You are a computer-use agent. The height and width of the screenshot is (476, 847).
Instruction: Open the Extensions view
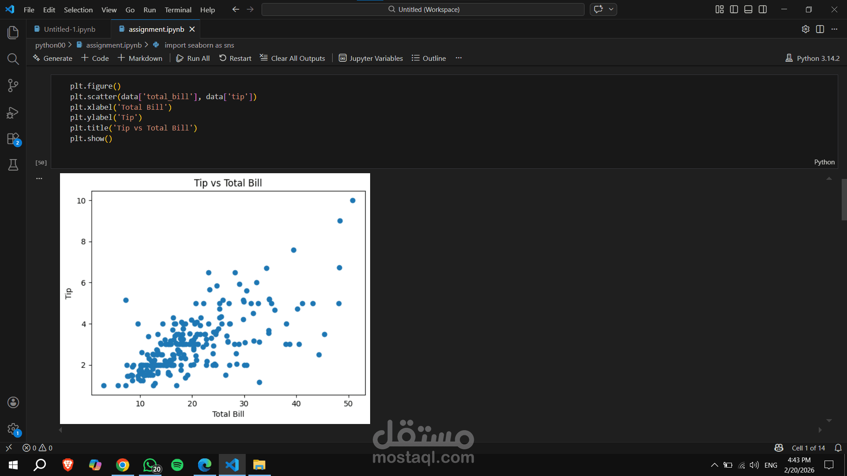[x=13, y=139]
